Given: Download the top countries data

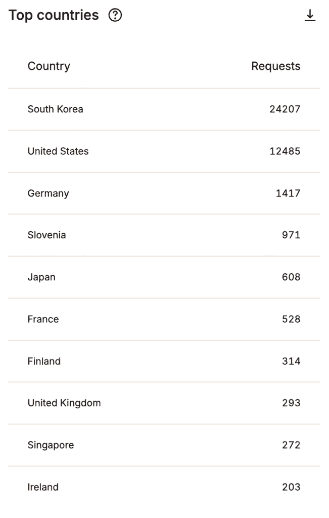Looking at the screenshot, I should pos(310,15).
